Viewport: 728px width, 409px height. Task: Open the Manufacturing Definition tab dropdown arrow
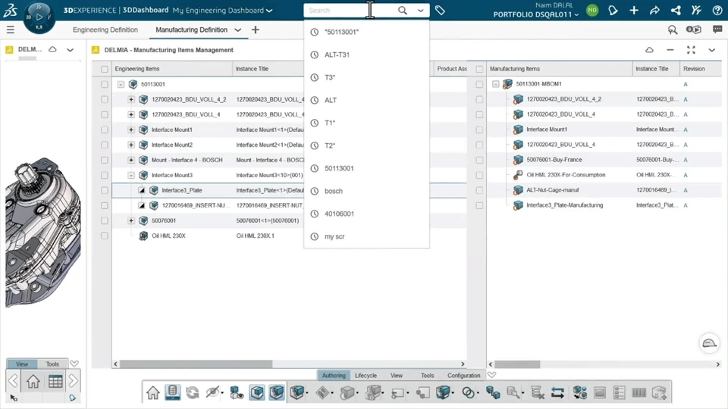pyautogui.click(x=237, y=30)
